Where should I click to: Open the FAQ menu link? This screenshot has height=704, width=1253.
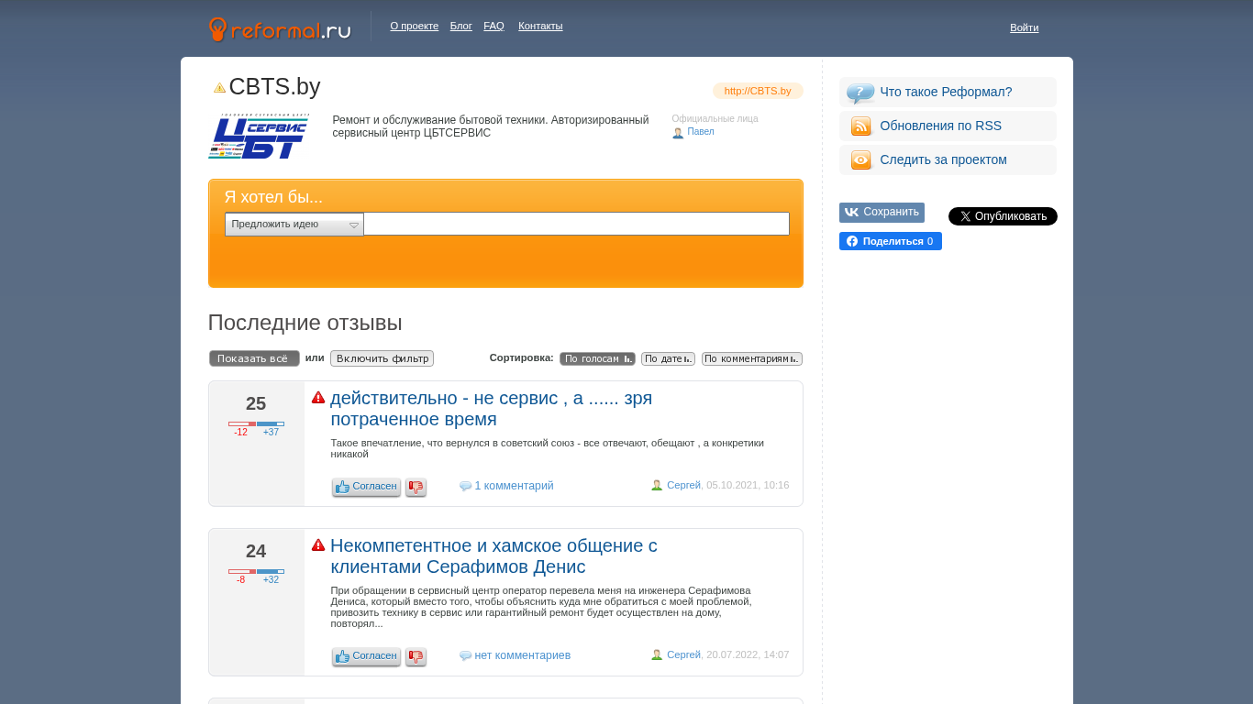pos(494,26)
